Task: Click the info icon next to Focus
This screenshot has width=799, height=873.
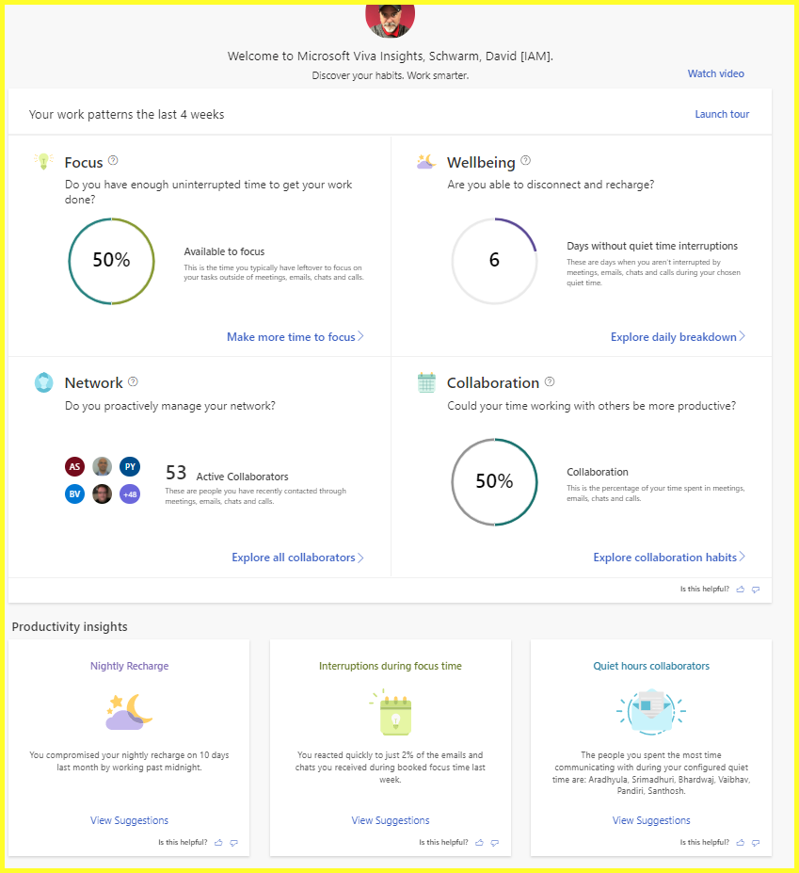Action: [113, 161]
